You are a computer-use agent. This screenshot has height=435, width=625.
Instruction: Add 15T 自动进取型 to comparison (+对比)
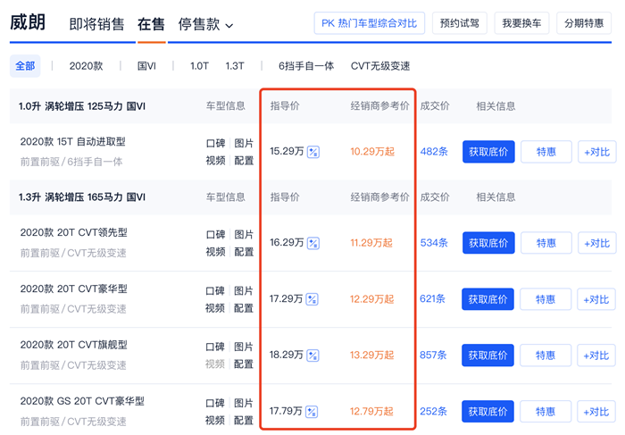597,152
